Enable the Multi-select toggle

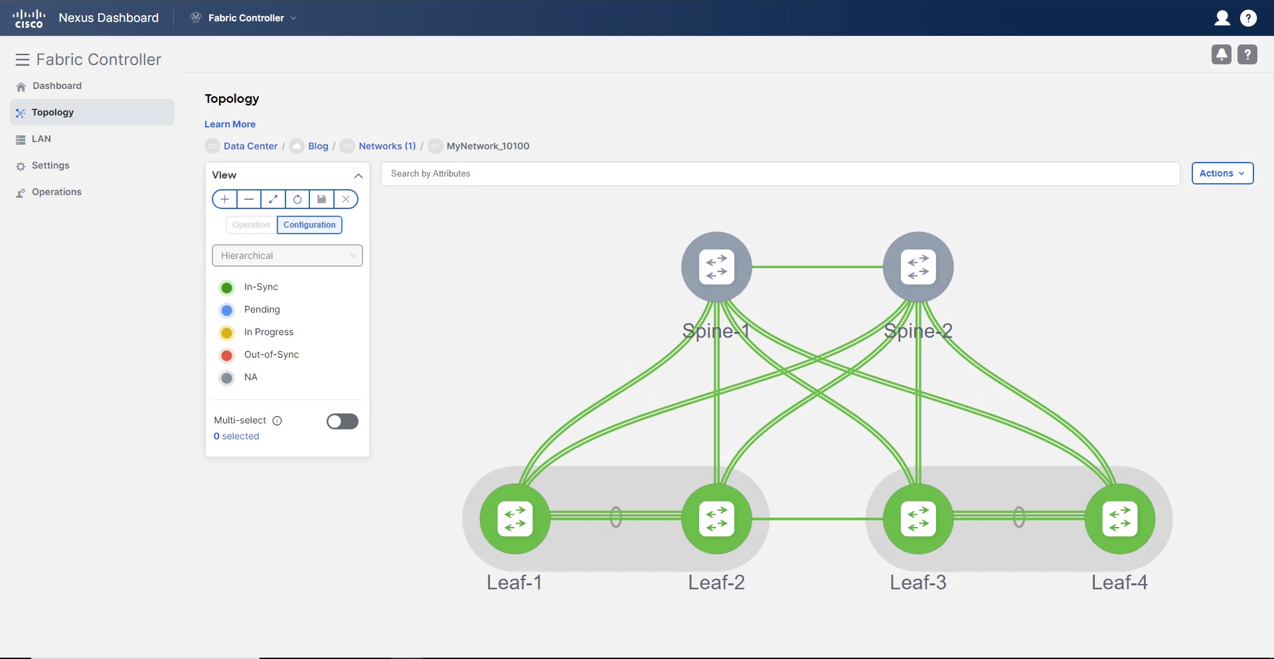343,421
